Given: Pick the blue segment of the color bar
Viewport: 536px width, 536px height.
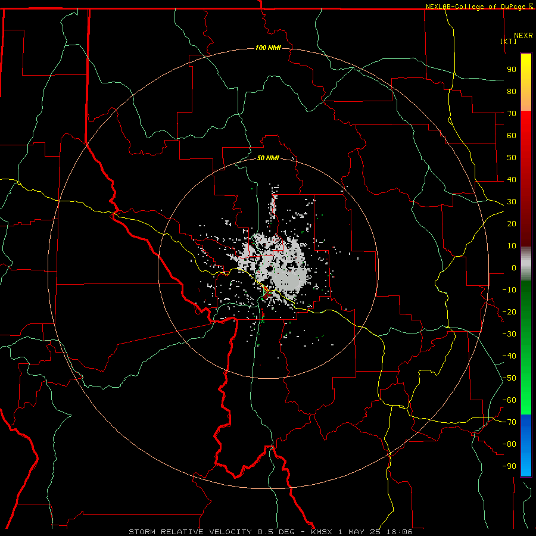Looking at the screenshot, I should pyautogui.click(x=526, y=445).
